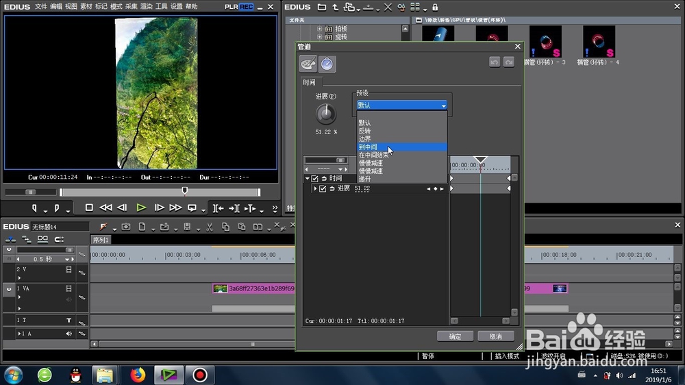The image size is (685, 385).
Task: Click redo arrow in the 管道 dialog
Action: [x=508, y=62]
